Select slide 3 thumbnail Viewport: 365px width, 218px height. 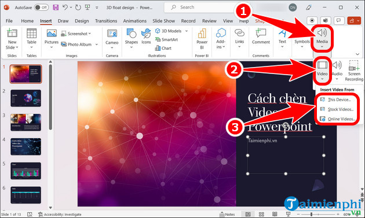point(25,123)
